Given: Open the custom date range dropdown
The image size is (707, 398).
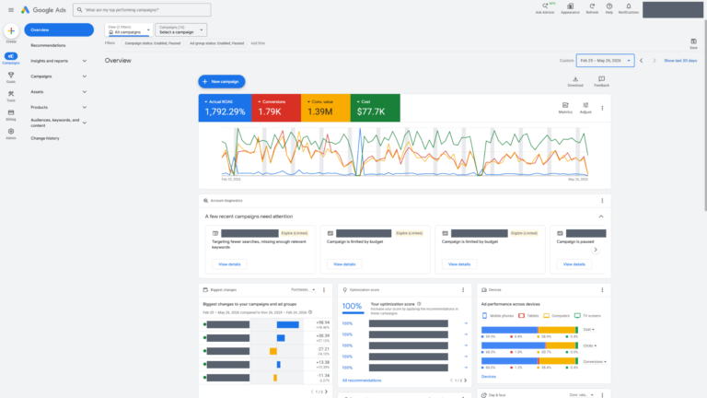Looking at the screenshot, I should tap(605, 61).
